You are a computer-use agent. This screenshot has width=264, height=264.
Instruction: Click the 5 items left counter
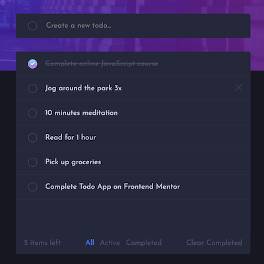(42, 242)
